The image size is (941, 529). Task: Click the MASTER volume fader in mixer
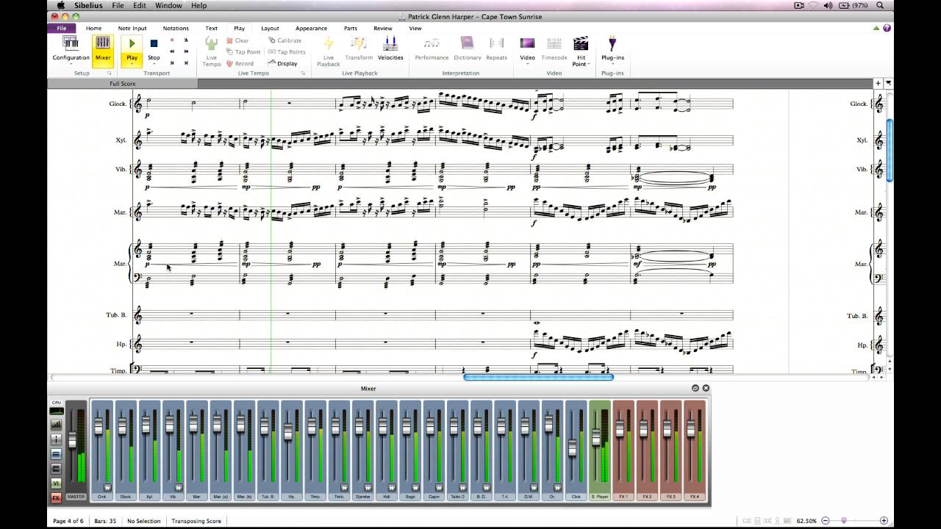tap(72, 439)
